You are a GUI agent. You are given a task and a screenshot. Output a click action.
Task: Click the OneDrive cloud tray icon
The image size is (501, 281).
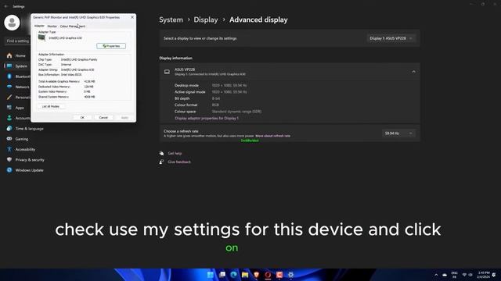click(x=445, y=275)
